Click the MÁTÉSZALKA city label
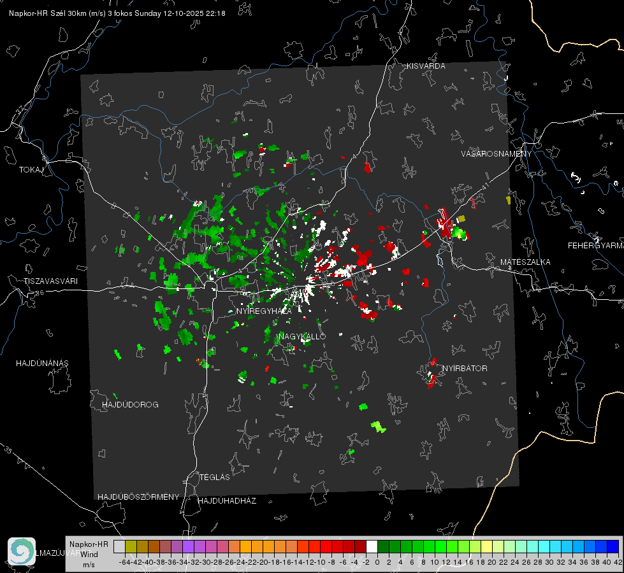 [x=525, y=262]
